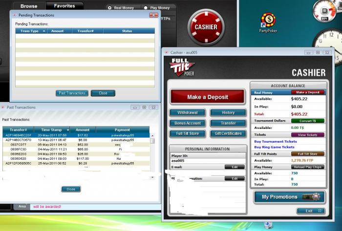Click the small Make a Deposit button beside Real Money
The height and width of the screenshot is (231, 342).
click(x=307, y=92)
